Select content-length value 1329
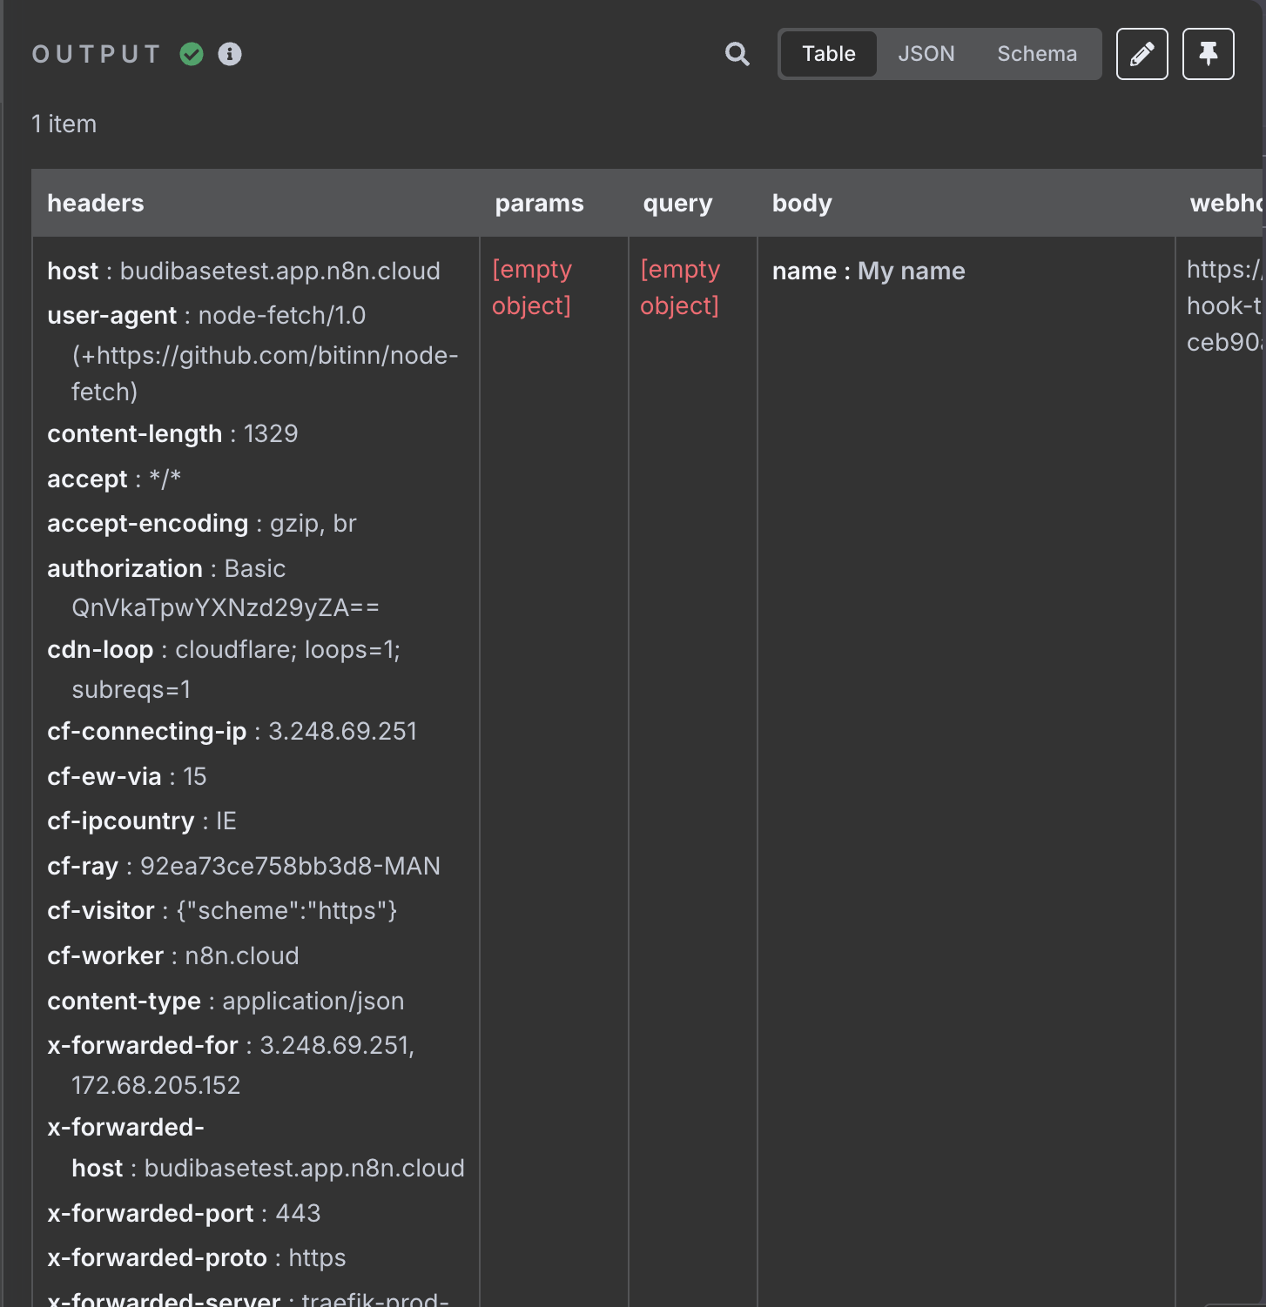The width and height of the screenshot is (1266, 1307). point(271,433)
